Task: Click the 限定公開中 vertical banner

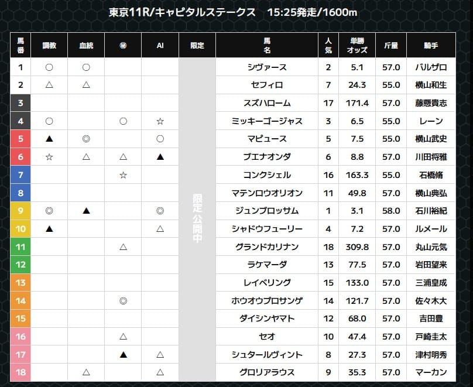Action: click(x=197, y=220)
